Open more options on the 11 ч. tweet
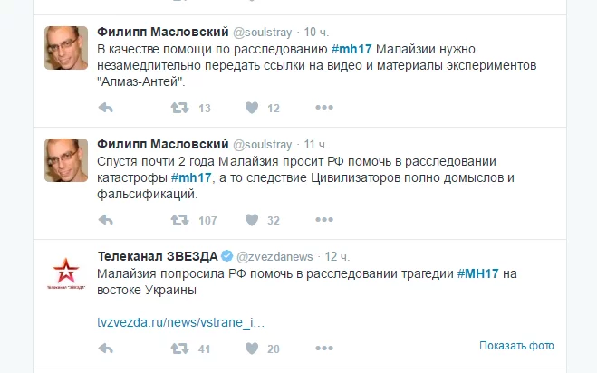The image size is (597, 373). pos(324,220)
